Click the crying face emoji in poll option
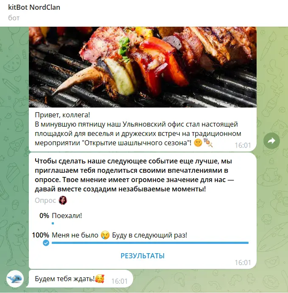Screen dimensions: 288x293 coord(105,235)
